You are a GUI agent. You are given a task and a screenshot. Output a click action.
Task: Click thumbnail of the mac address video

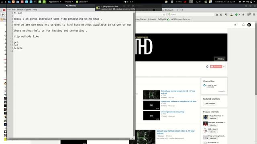[x=151, y=105]
